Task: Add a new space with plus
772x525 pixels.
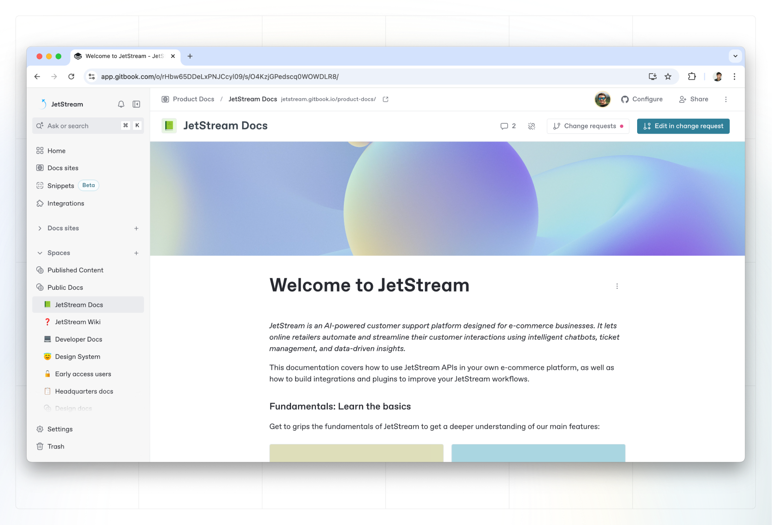Action: coord(136,253)
